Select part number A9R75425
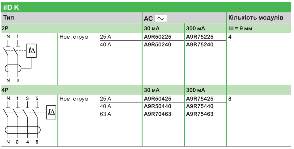The width and height of the screenshot is (294, 149). point(200,99)
